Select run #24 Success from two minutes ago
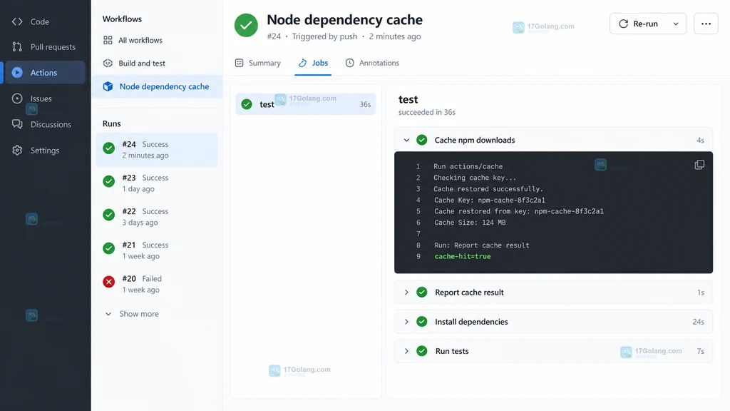Screen dimensions: 730x411 (157, 150)
